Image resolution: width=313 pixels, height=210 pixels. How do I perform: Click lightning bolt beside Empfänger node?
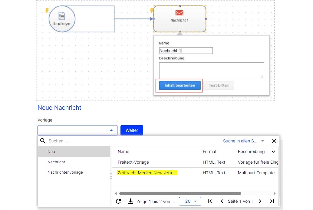click(x=47, y=10)
